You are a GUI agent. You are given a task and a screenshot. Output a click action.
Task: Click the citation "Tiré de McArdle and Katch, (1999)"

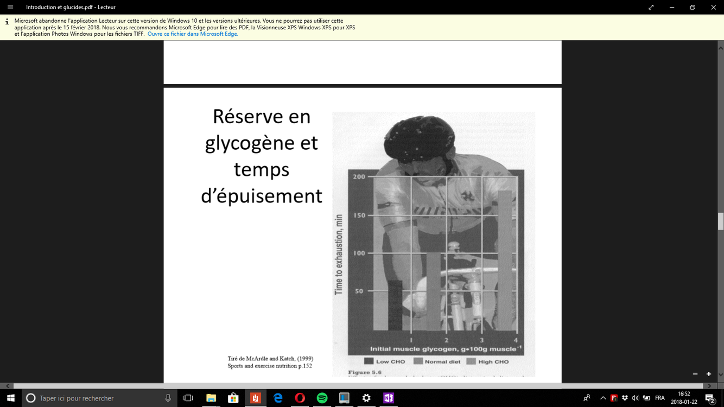tap(270, 359)
